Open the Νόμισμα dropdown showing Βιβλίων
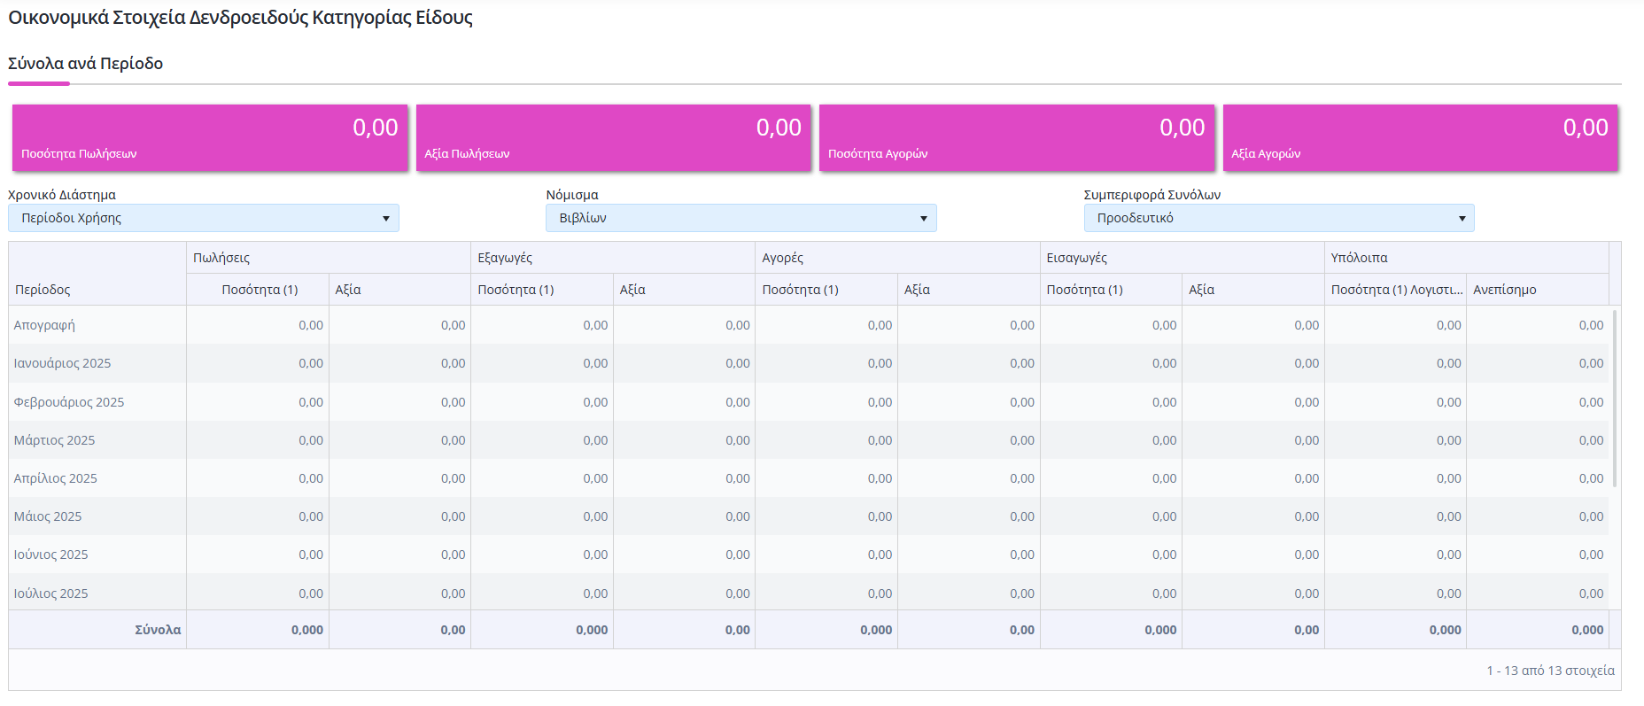This screenshot has width=1644, height=706. coord(741,218)
